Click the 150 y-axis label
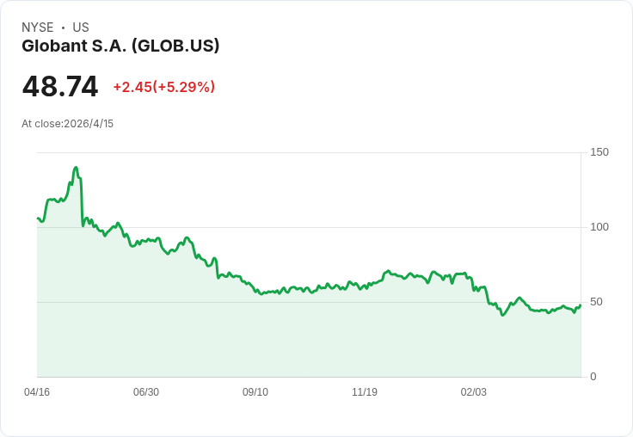Image resolution: width=633 pixels, height=437 pixels. [599, 152]
